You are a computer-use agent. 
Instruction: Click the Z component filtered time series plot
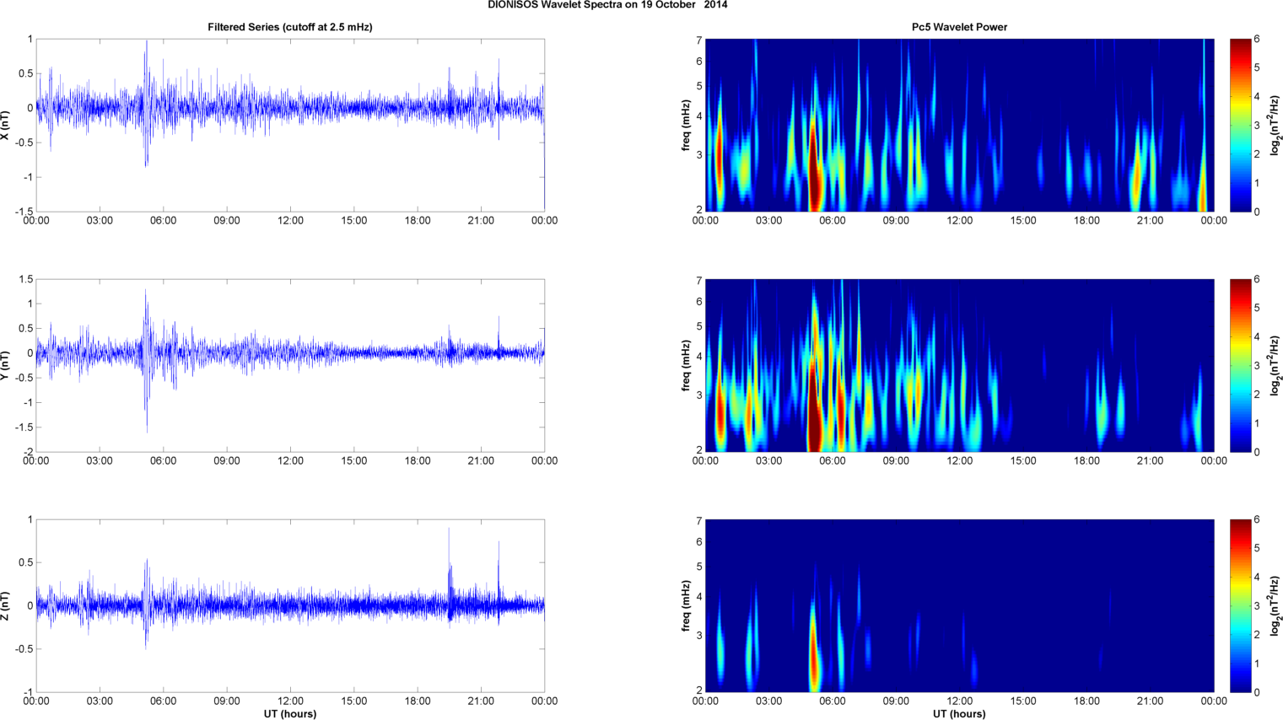coord(290,605)
